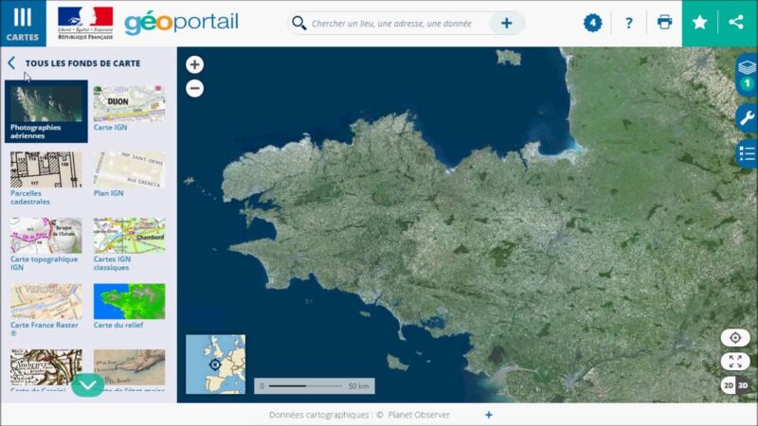Screen dimensions: 758x426
Task: Switch map to 2D mode
Action: point(729,385)
